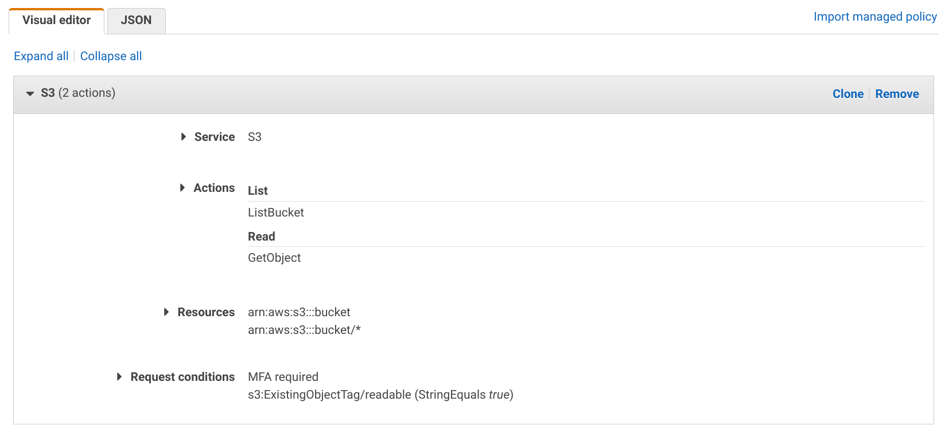Image resolution: width=945 pixels, height=433 pixels.
Task: Click the List access level heading
Action: [258, 191]
